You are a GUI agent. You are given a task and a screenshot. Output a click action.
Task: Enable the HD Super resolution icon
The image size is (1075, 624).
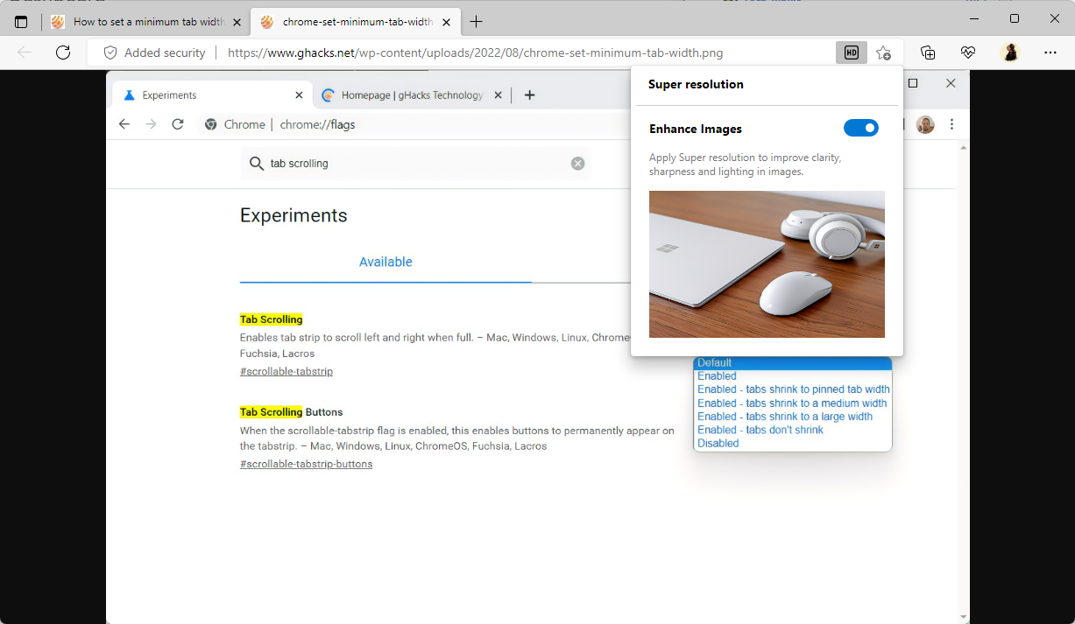click(851, 53)
